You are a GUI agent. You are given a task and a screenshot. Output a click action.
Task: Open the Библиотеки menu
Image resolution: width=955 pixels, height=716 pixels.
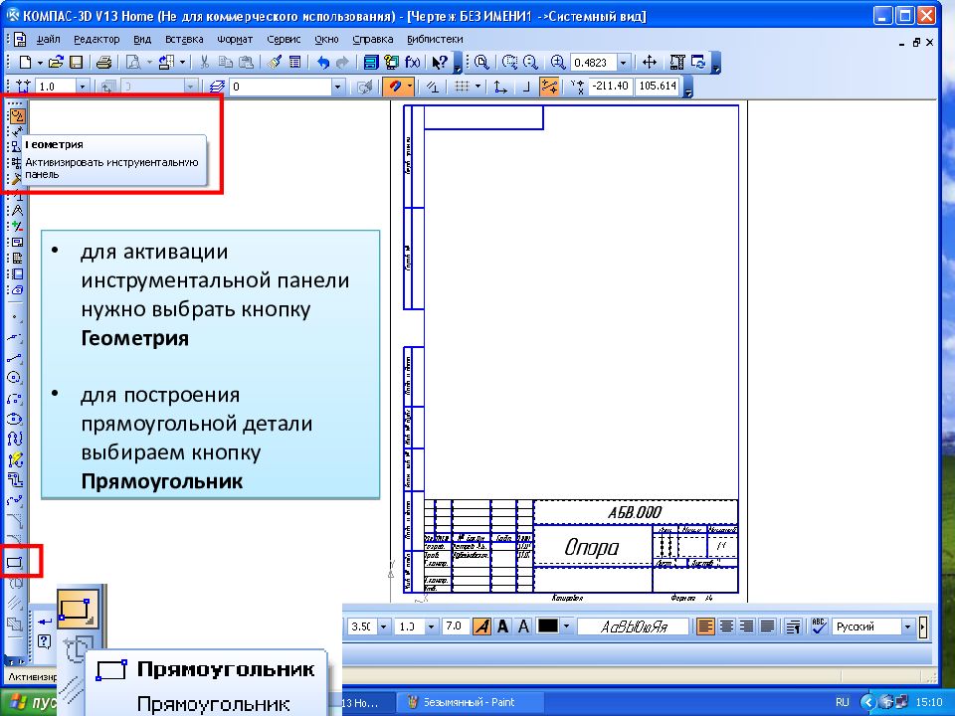tap(435, 39)
